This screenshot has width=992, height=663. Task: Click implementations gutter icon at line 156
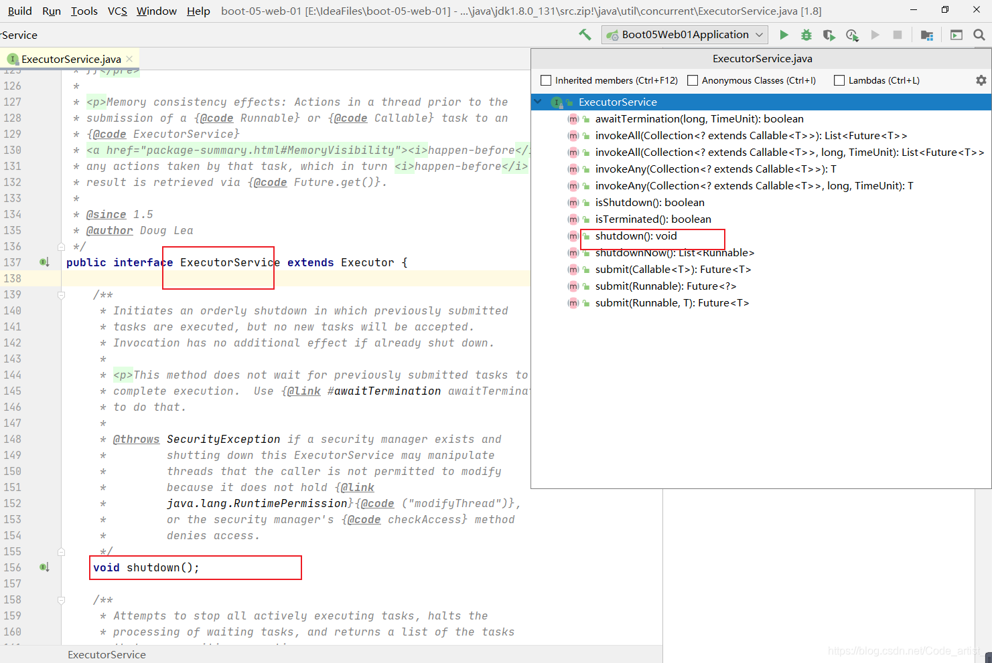44,567
